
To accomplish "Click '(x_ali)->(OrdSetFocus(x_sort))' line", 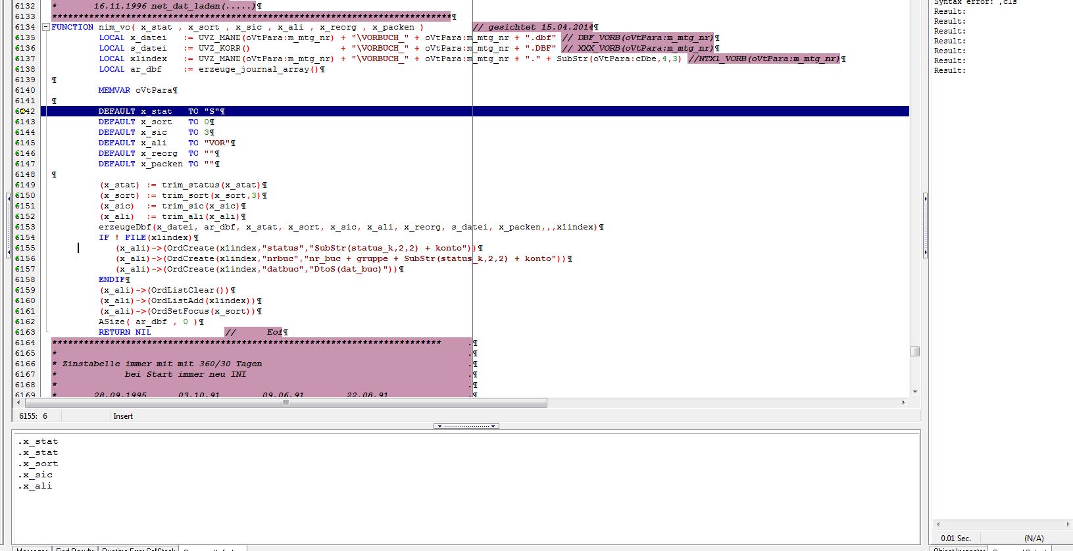I will 179,311.
